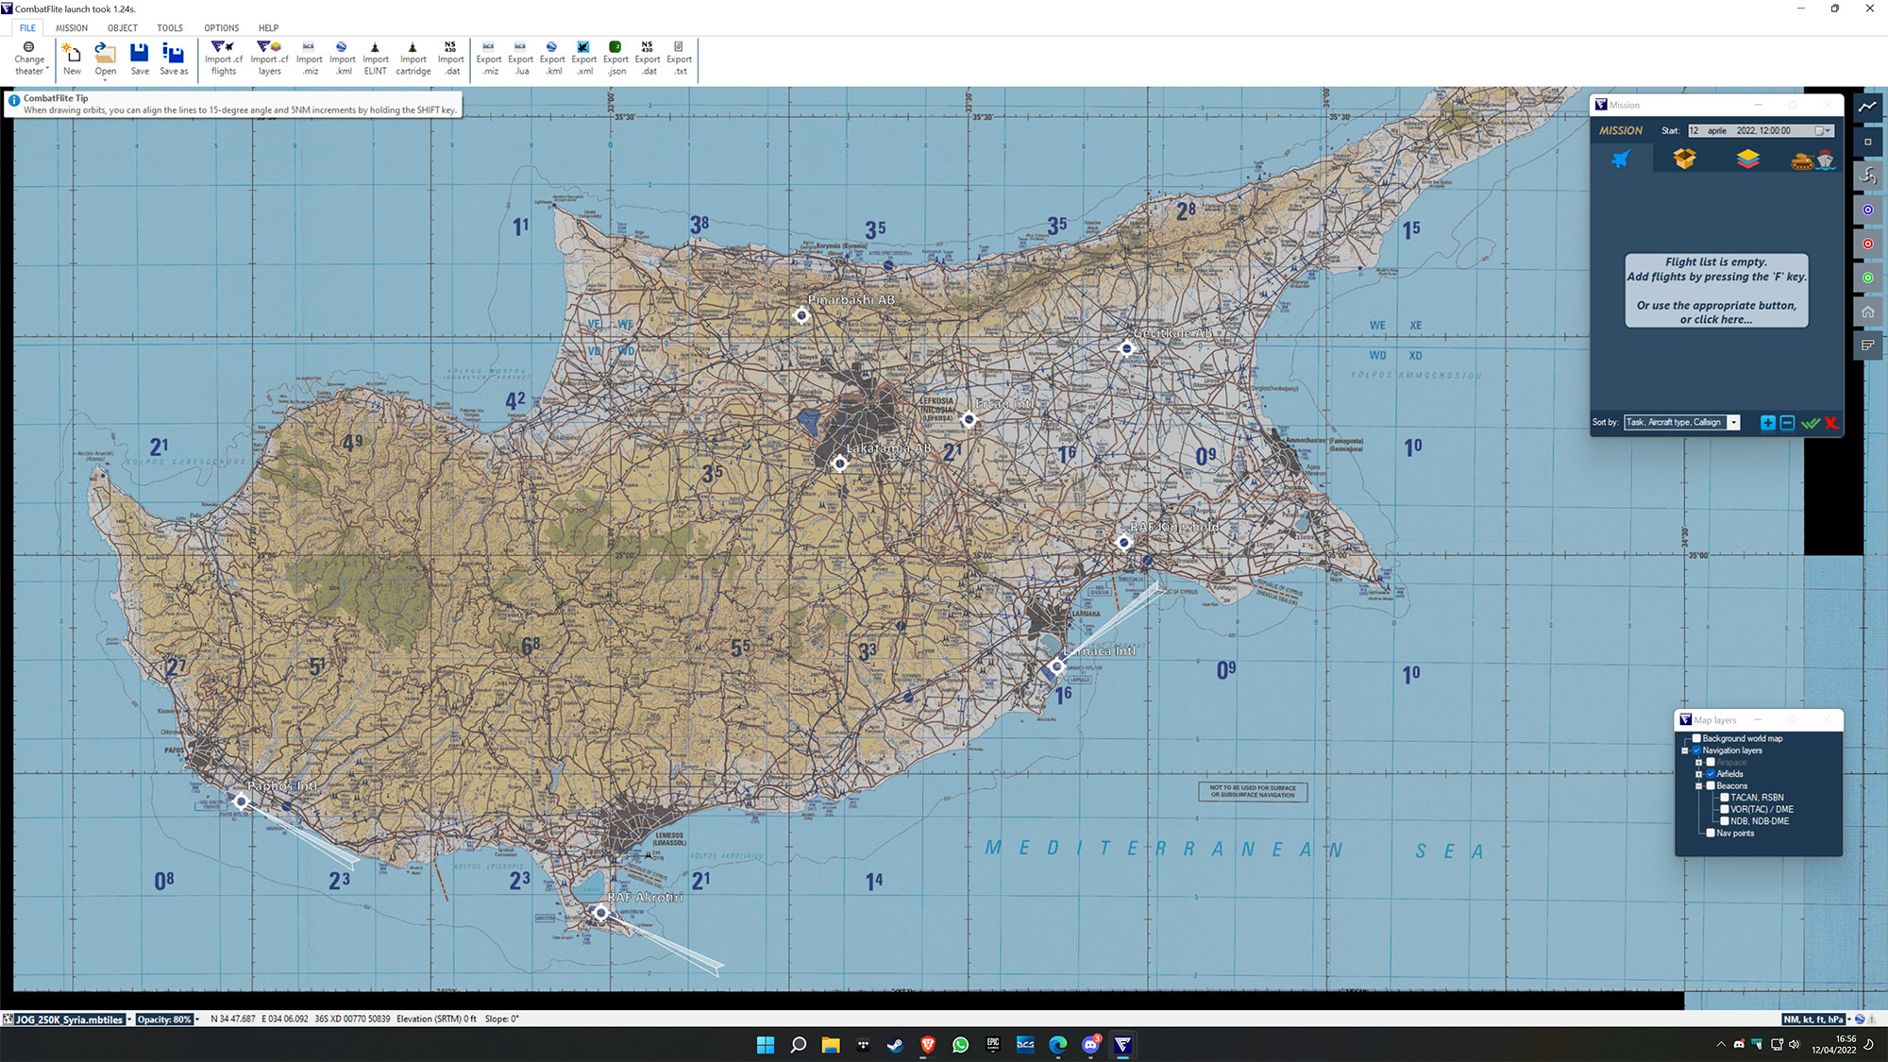The height and width of the screenshot is (1062, 1888).
Task: Click the green plus button to add flight
Action: click(x=1767, y=423)
